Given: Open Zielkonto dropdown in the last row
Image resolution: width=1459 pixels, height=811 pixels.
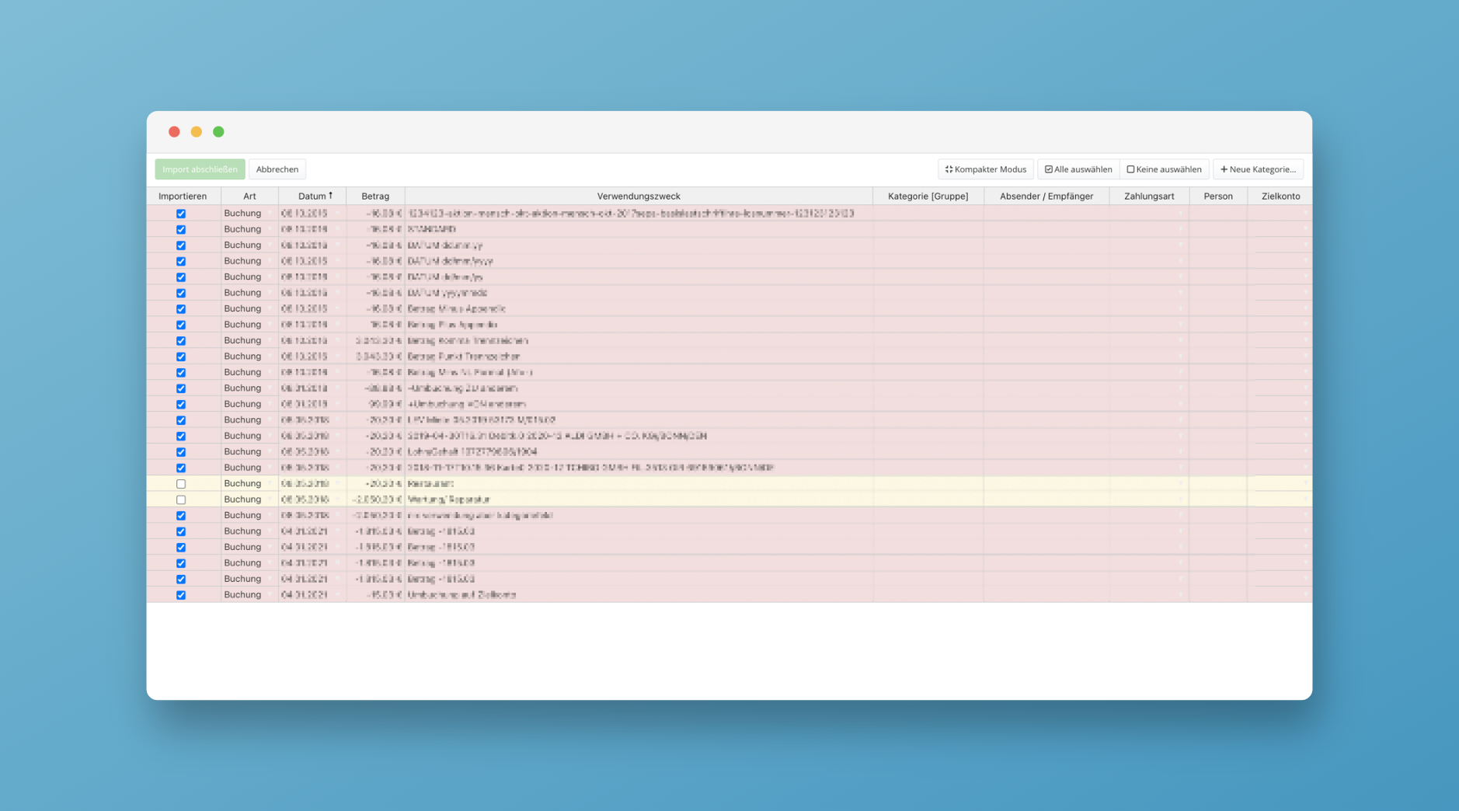Looking at the screenshot, I should click(x=1305, y=595).
